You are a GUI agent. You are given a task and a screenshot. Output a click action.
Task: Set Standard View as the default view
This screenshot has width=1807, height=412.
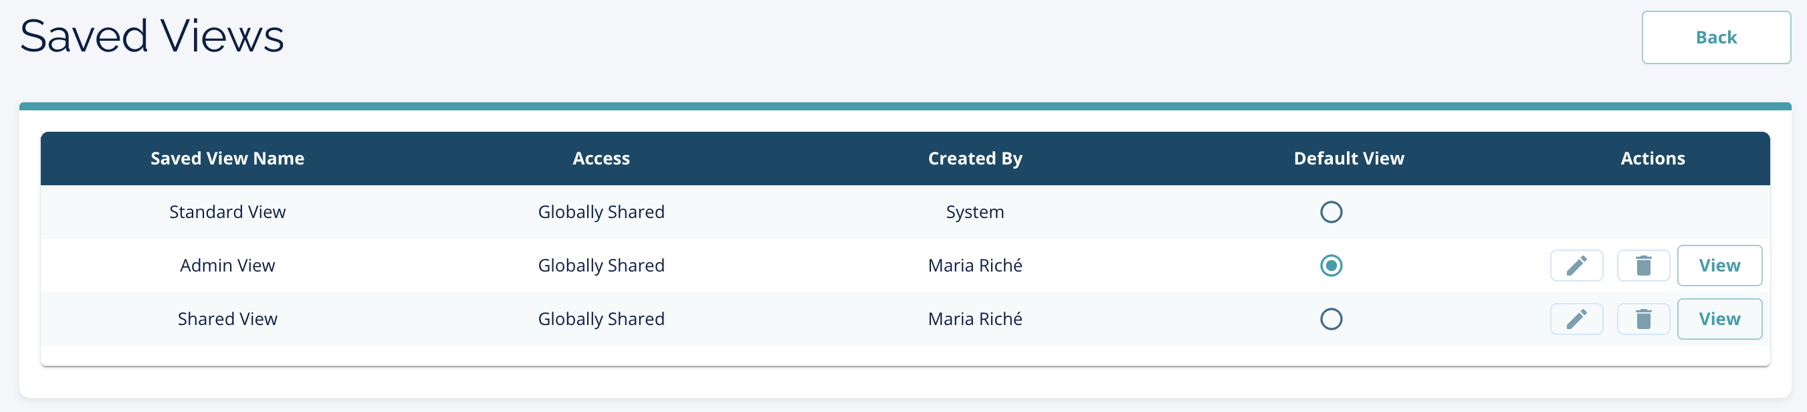click(x=1331, y=212)
